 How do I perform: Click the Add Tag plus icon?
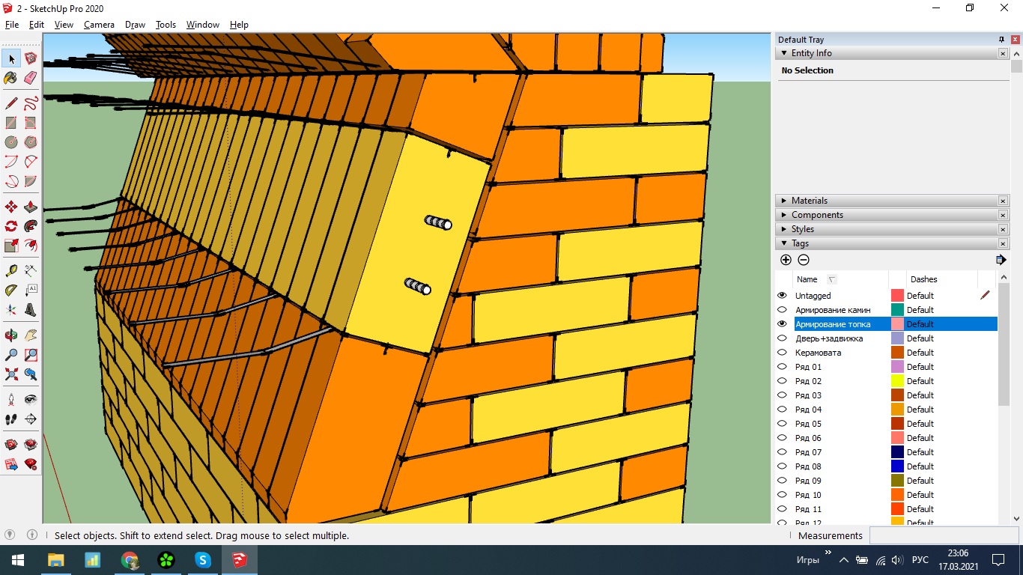786,260
